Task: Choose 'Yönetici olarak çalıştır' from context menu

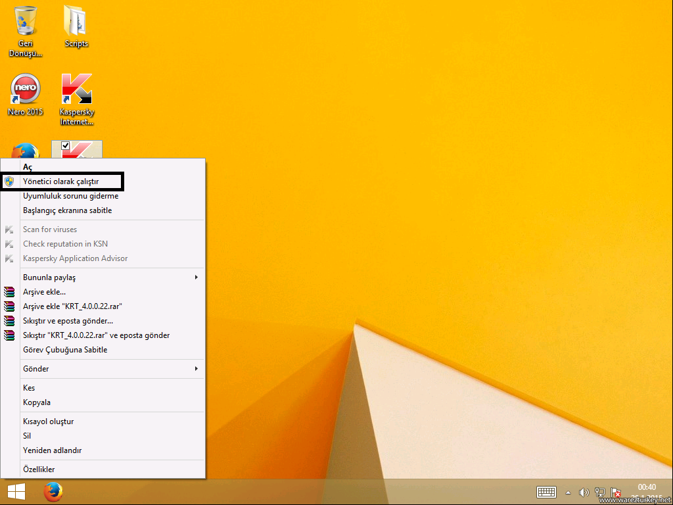Action: click(60, 181)
